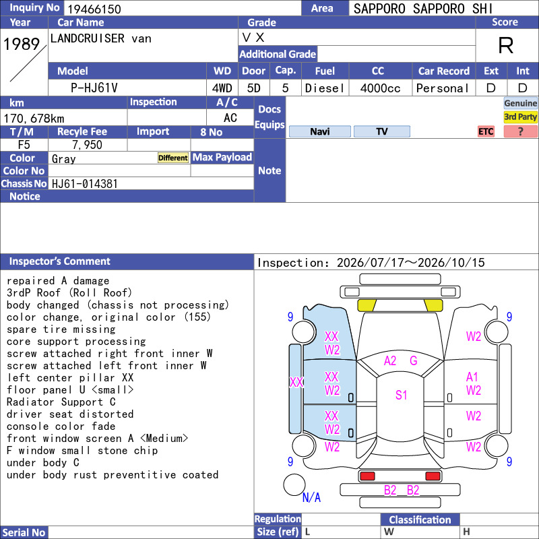Screen dimensions: 539x539
Task: Click the comment '3rdP Roof (Roll Roof)'
Action: (69, 293)
